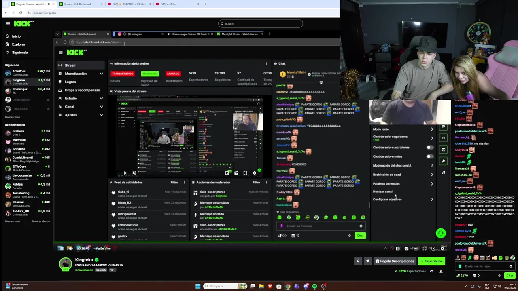Image resolution: width=518 pixels, height=291 pixels.
Task: Unmute the dashboard stream preview volume
Action: click(x=134, y=173)
